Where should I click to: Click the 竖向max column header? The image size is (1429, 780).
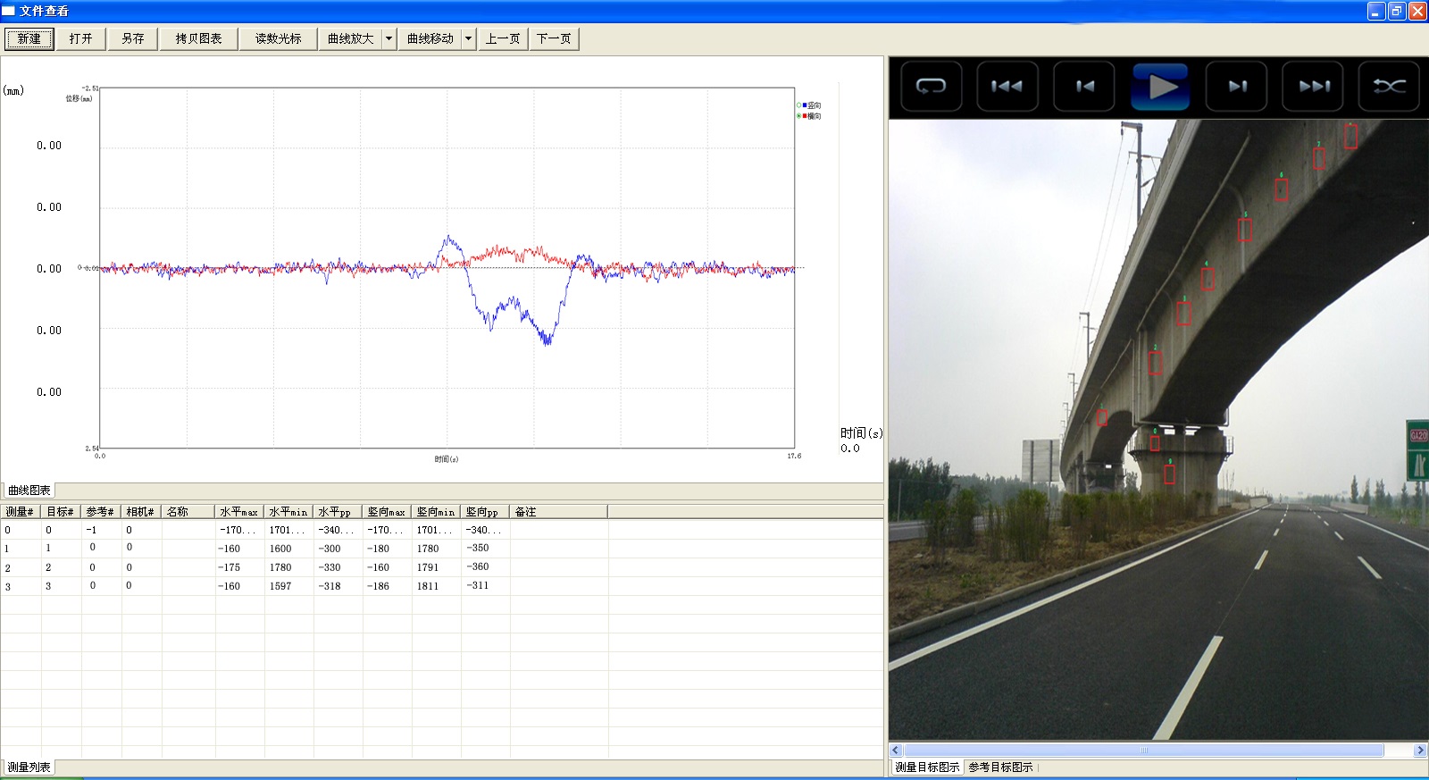point(387,512)
